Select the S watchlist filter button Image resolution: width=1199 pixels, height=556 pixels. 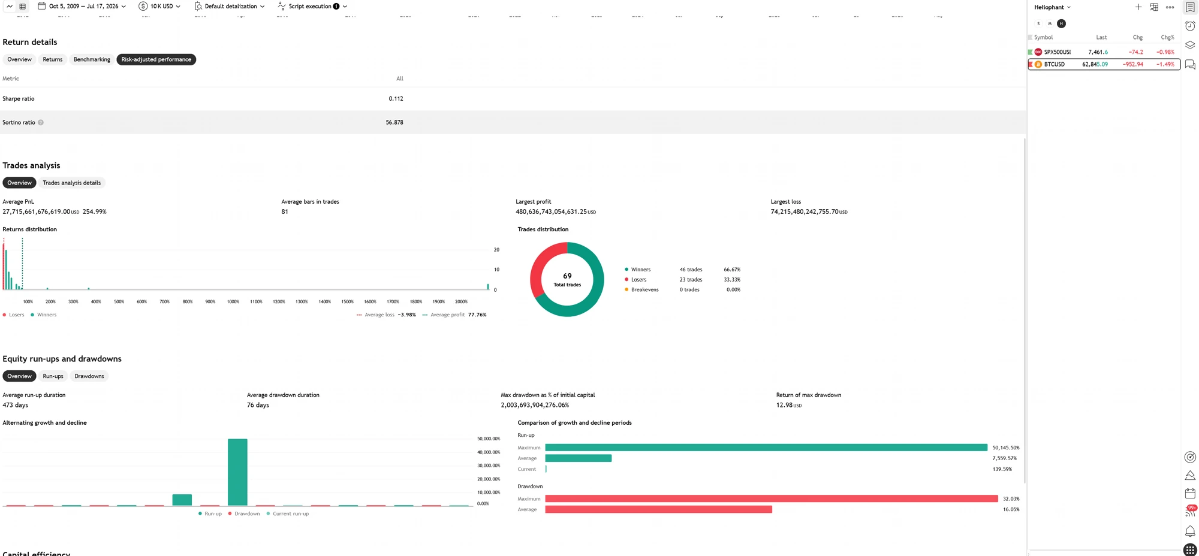coord(1038,24)
